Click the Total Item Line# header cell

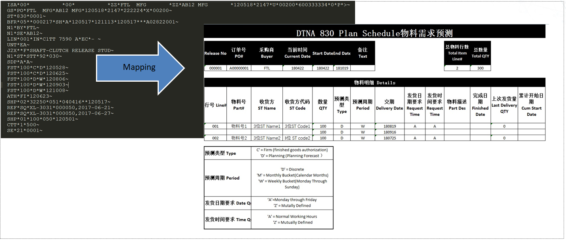(457, 53)
